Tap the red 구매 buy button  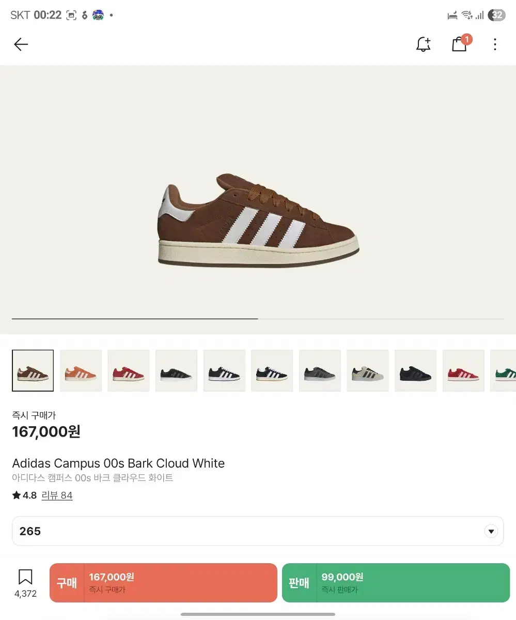(163, 583)
